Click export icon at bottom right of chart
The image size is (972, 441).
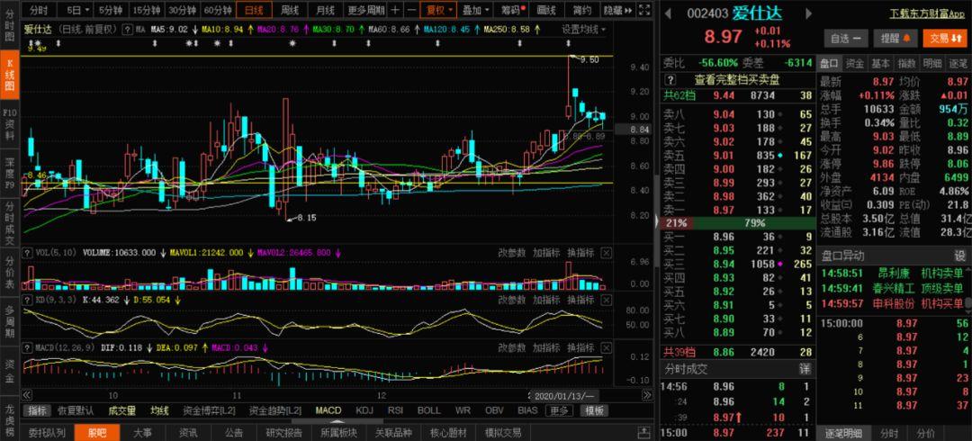[x=644, y=432]
